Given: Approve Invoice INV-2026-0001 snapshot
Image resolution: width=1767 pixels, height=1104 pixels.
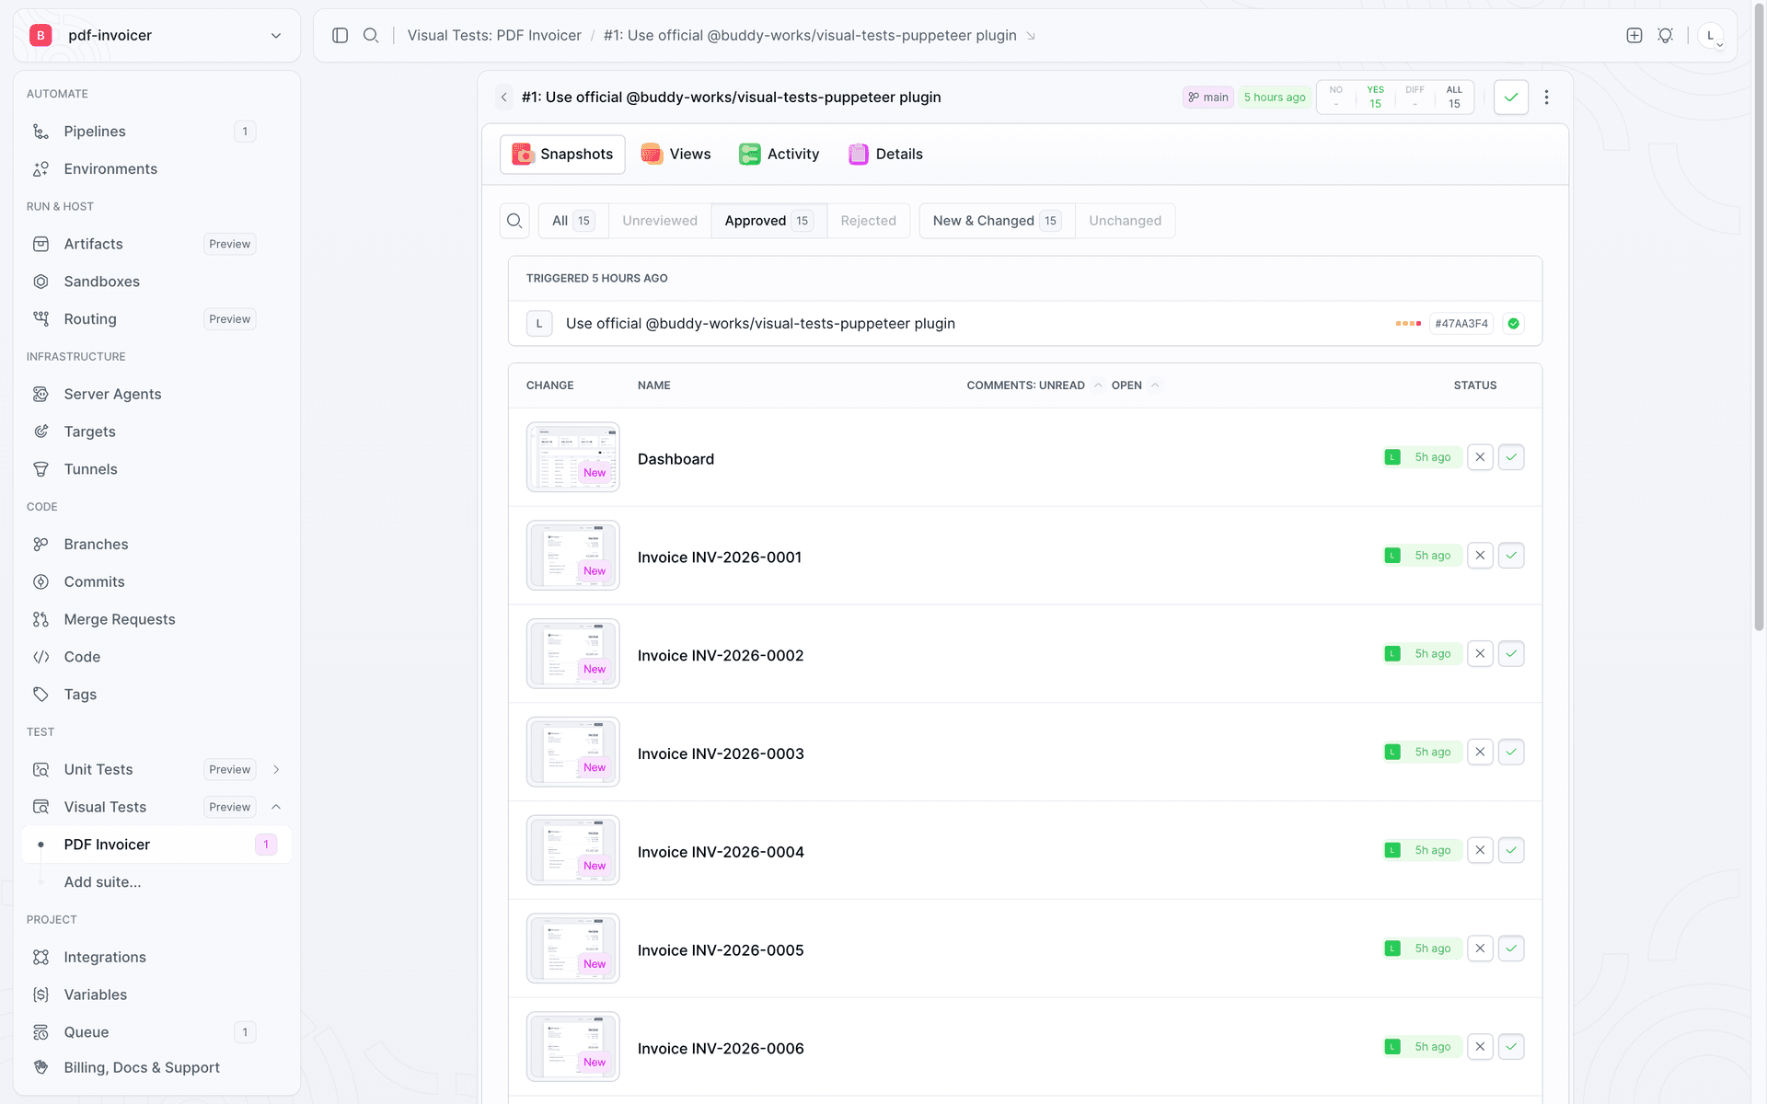Looking at the screenshot, I should pos(1511,556).
